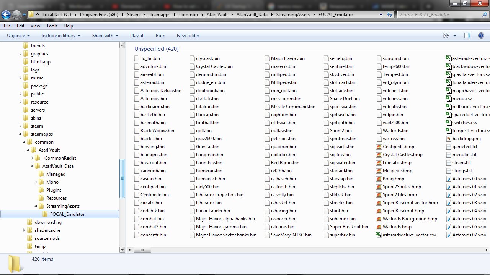Viewport: 490px width, 275px height.
Task: Expand the _CommonRedist folder node
Action: click(32, 158)
